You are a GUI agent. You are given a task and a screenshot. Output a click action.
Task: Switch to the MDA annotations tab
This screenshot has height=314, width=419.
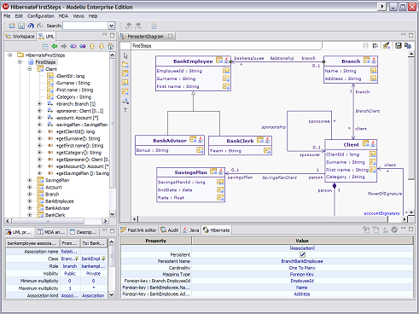[51, 232]
